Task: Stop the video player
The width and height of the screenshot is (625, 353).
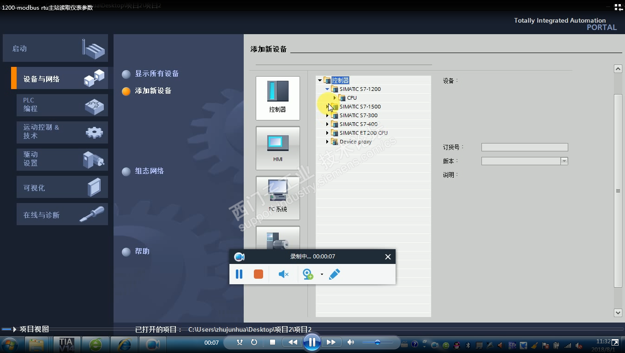Action: (x=272, y=342)
